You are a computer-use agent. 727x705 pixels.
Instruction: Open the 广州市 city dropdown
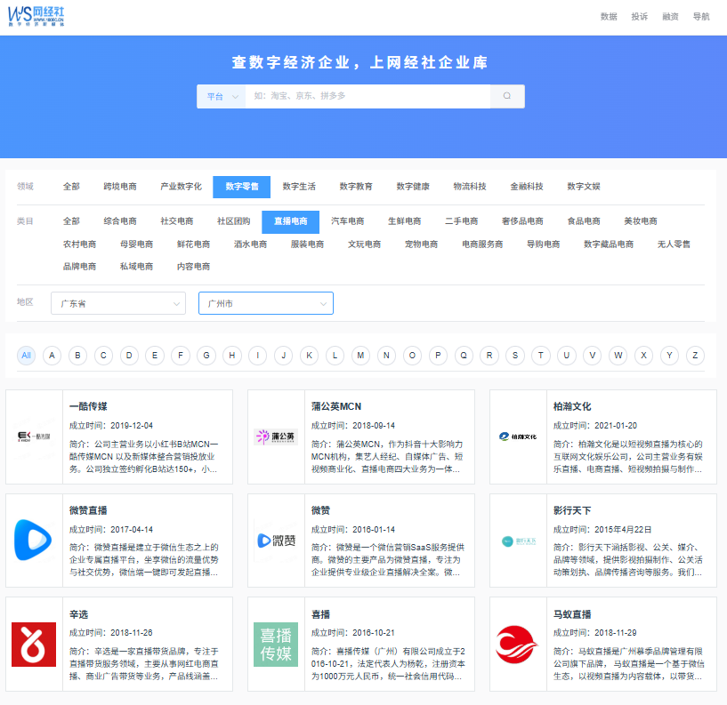[266, 303]
